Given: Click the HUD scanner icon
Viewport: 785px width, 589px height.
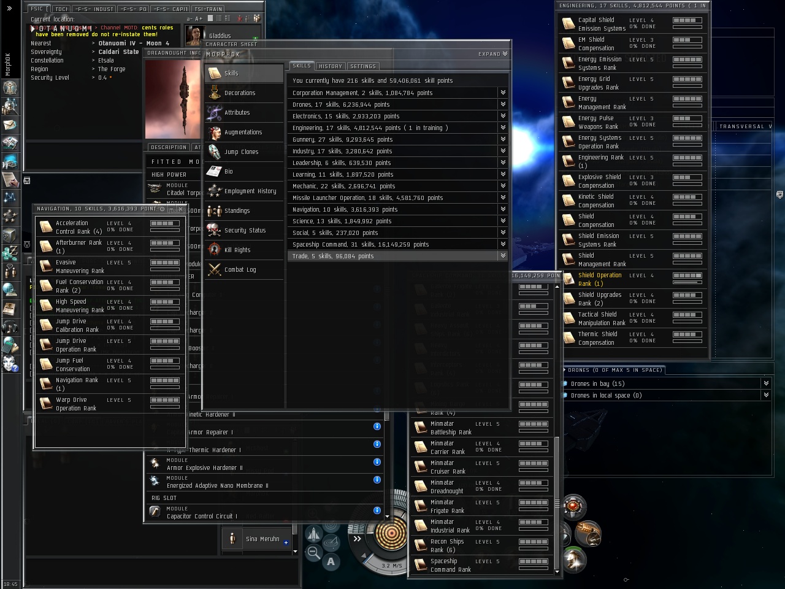Looking at the screenshot, I should coord(331,542).
